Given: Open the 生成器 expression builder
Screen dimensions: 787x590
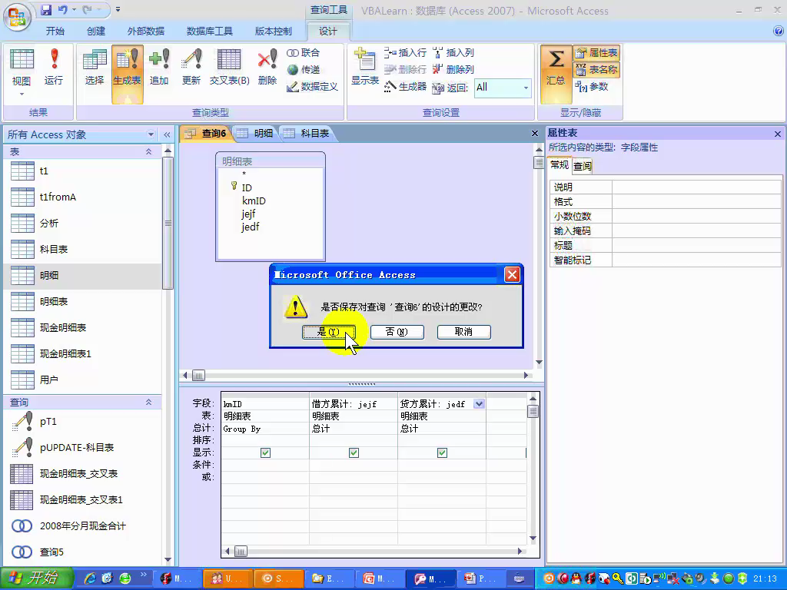Looking at the screenshot, I should point(405,87).
